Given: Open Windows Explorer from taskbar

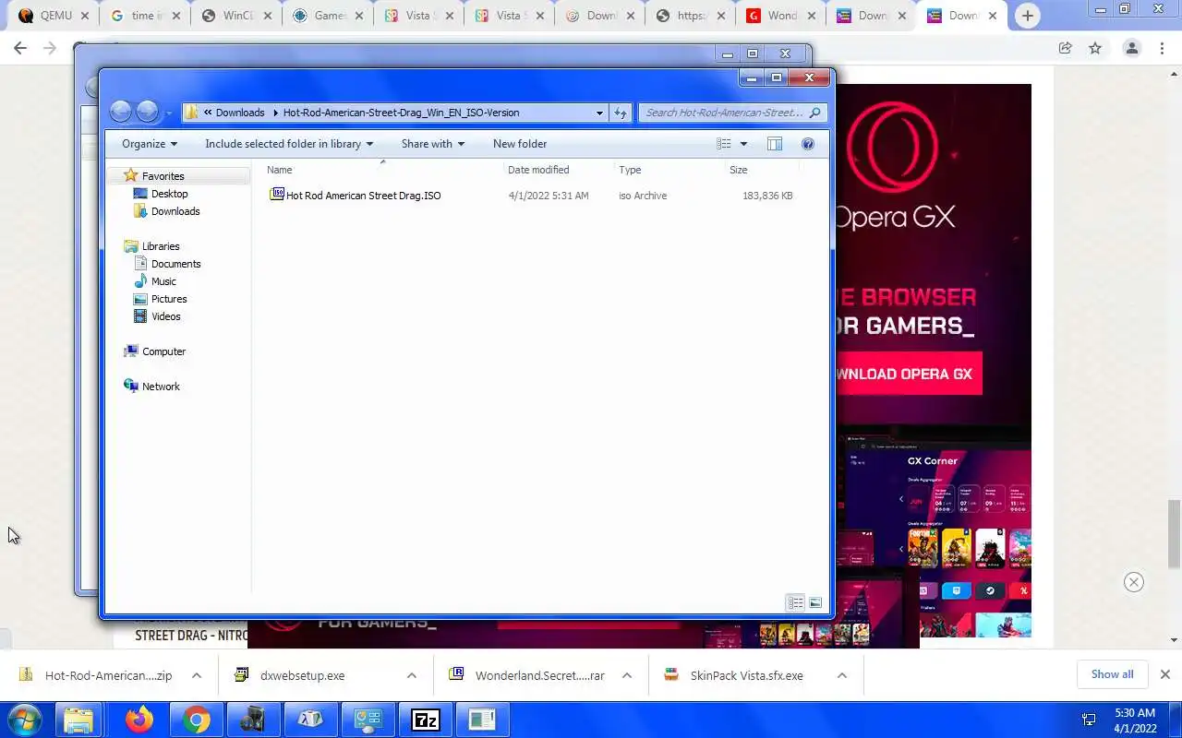Looking at the screenshot, I should 79,720.
